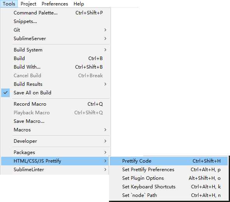Open the Tools menu

click(9, 4)
